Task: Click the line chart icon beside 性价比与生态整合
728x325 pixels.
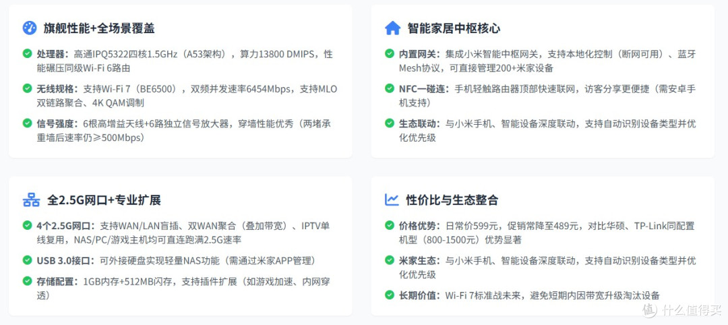Action: pos(392,200)
